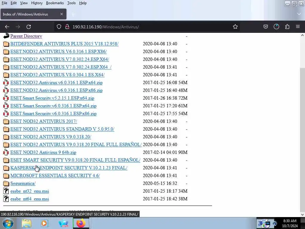Reload the current page
Viewport: 305px width, 229px height.
click(29, 27)
